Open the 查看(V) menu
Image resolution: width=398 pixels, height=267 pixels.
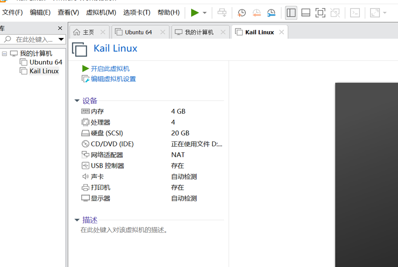pos(68,12)
